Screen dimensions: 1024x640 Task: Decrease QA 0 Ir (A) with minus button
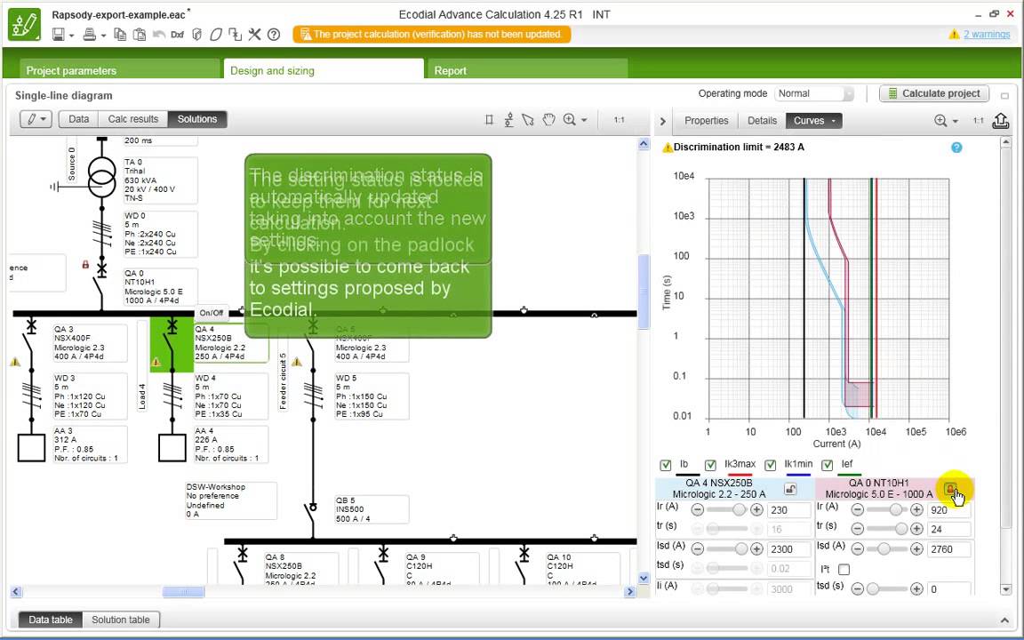point(858,510)
